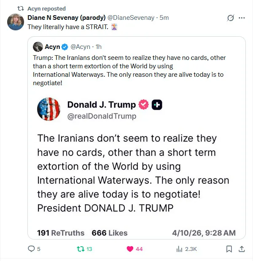
Task: Open Diane N Sevenay (parody) display name
Action: [67, 18]
